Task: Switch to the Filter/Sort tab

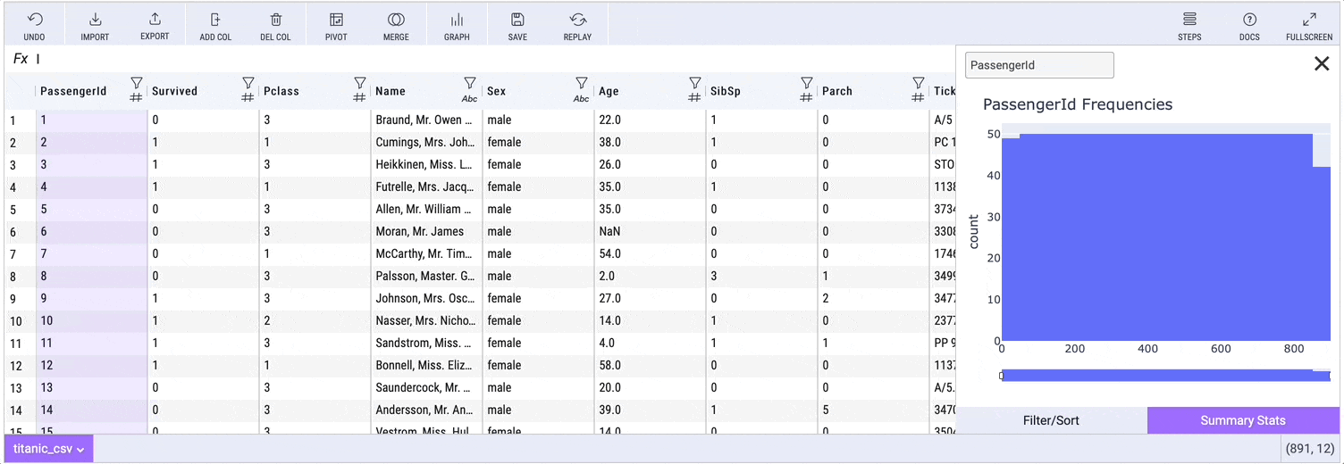Action: (1051, 420)
